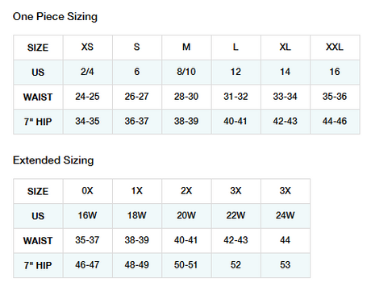
Task: Click the 16W US size cell
Action: click(x=88, y=216)
